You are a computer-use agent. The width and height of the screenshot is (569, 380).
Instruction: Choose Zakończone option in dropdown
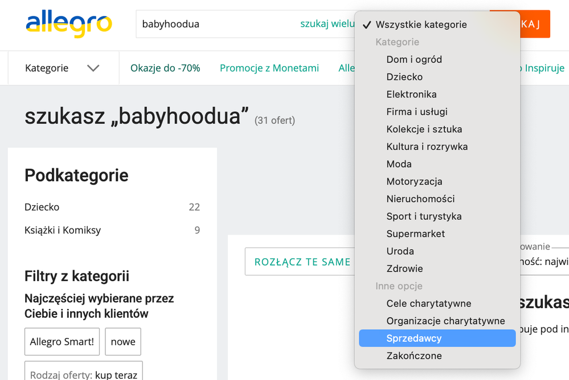click(x=437, y=356)
